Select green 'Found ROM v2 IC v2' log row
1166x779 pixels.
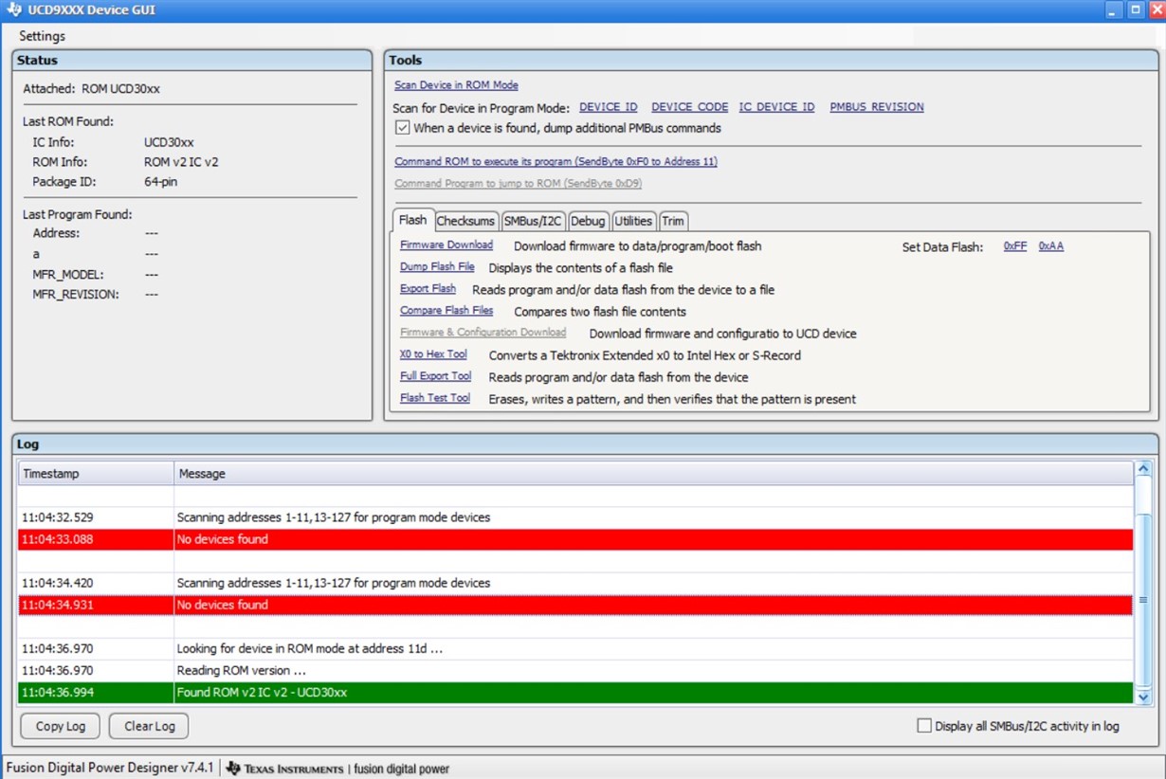pos(575,693)
